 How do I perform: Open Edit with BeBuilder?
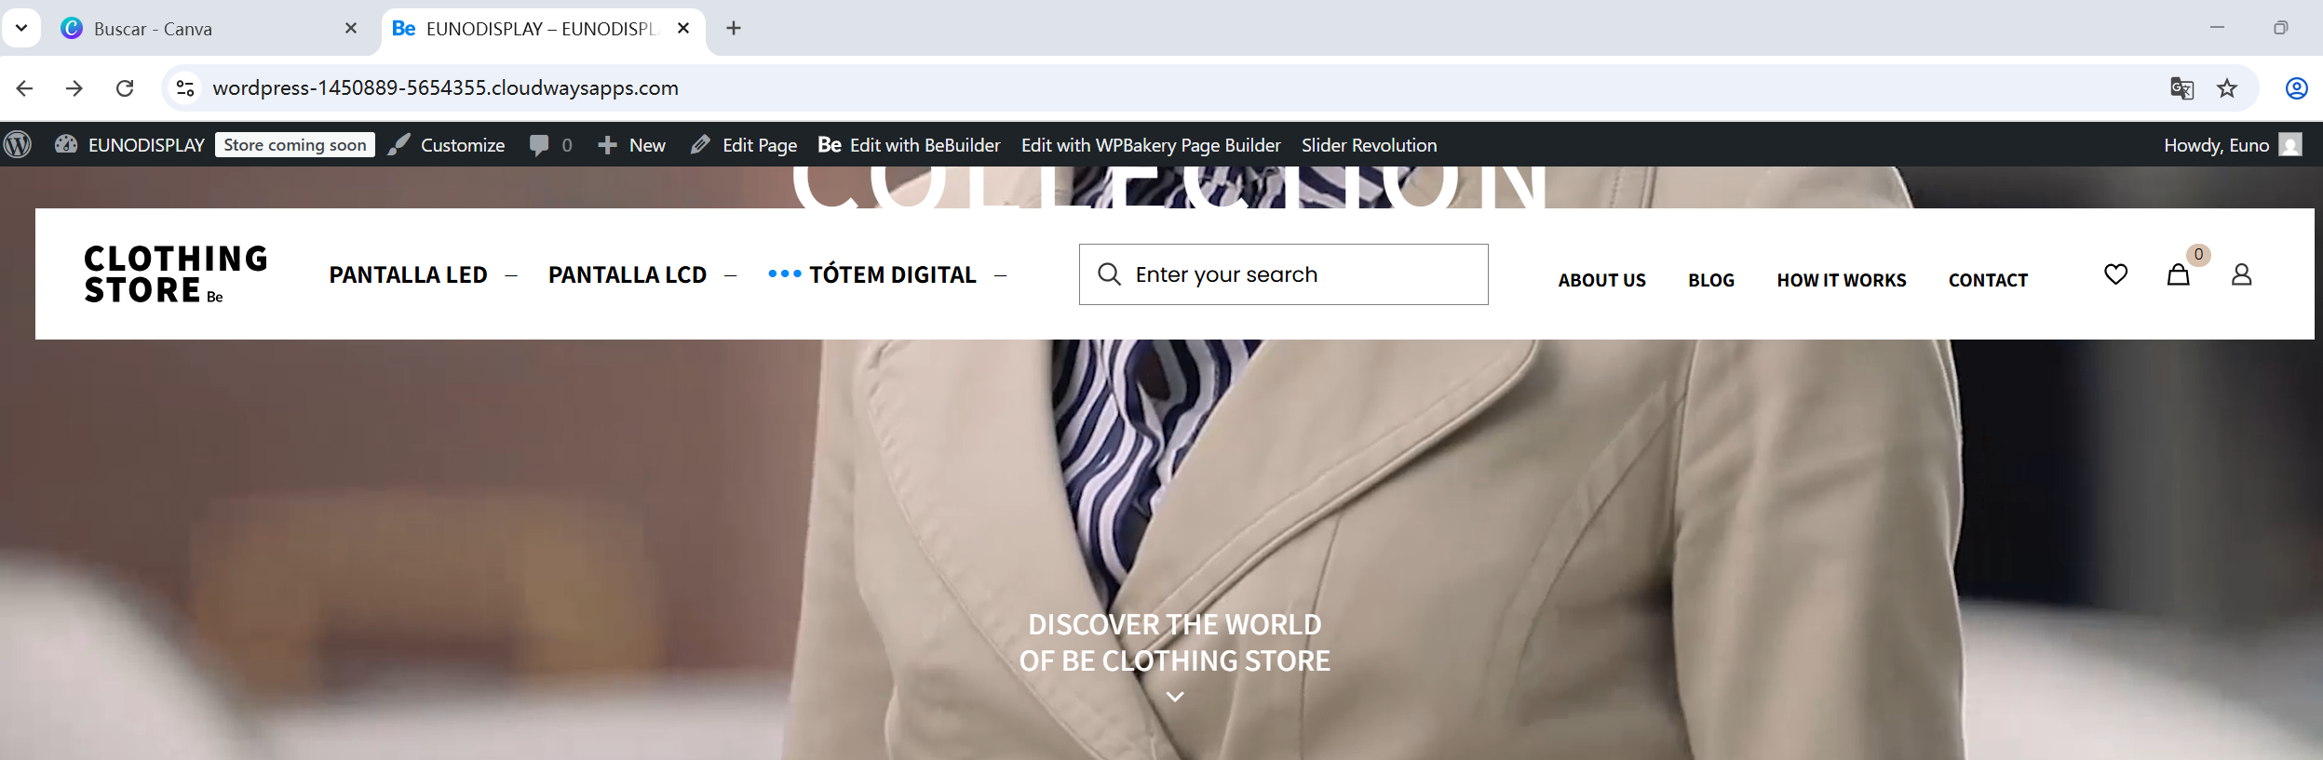pos(909,145)
